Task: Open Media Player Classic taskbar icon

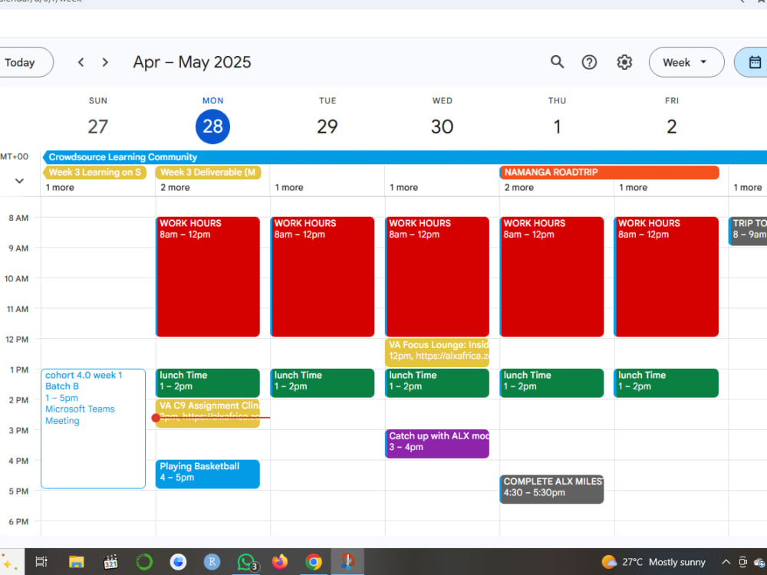Action: coord(110,562)
